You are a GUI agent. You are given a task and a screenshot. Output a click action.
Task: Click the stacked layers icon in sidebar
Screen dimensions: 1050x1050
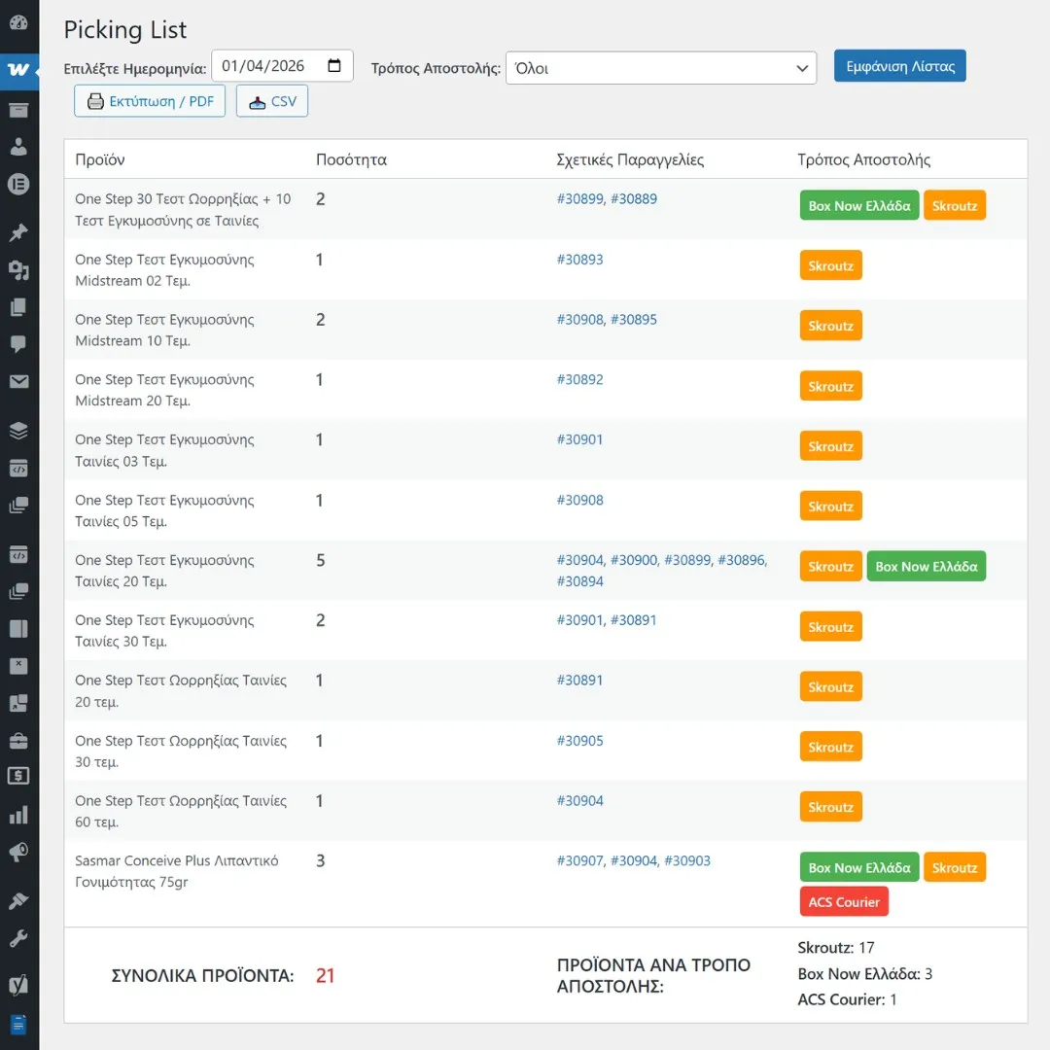pos(18,431)
